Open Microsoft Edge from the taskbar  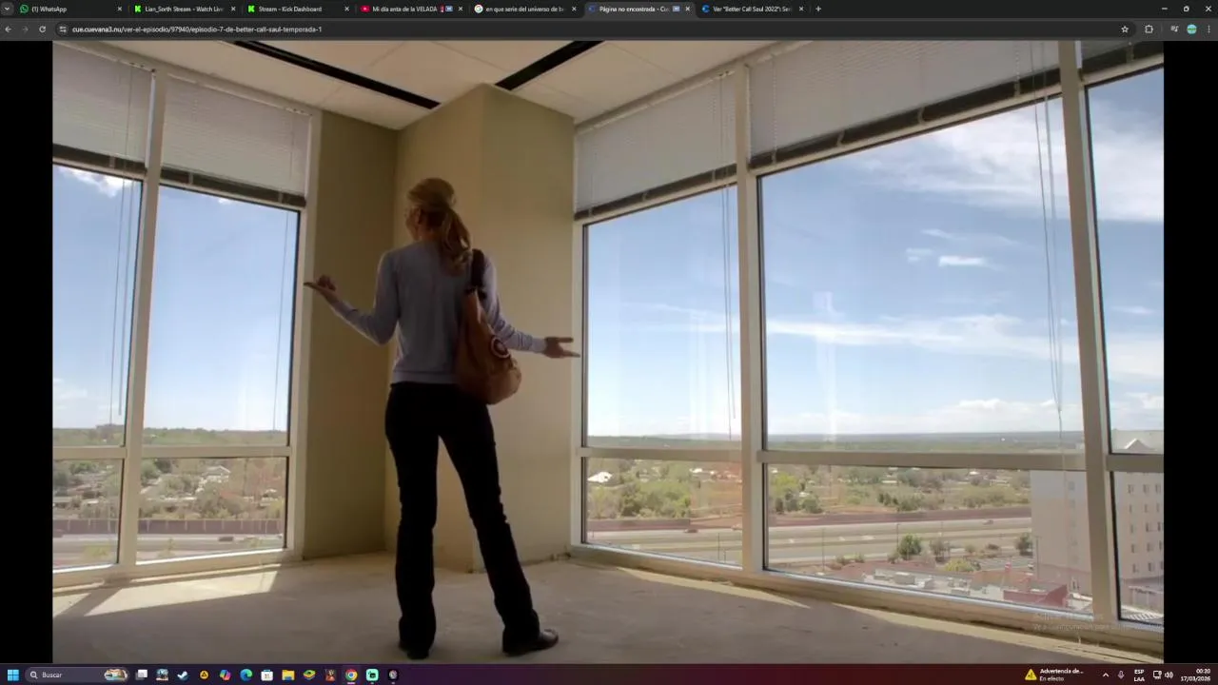pos(246,675)
